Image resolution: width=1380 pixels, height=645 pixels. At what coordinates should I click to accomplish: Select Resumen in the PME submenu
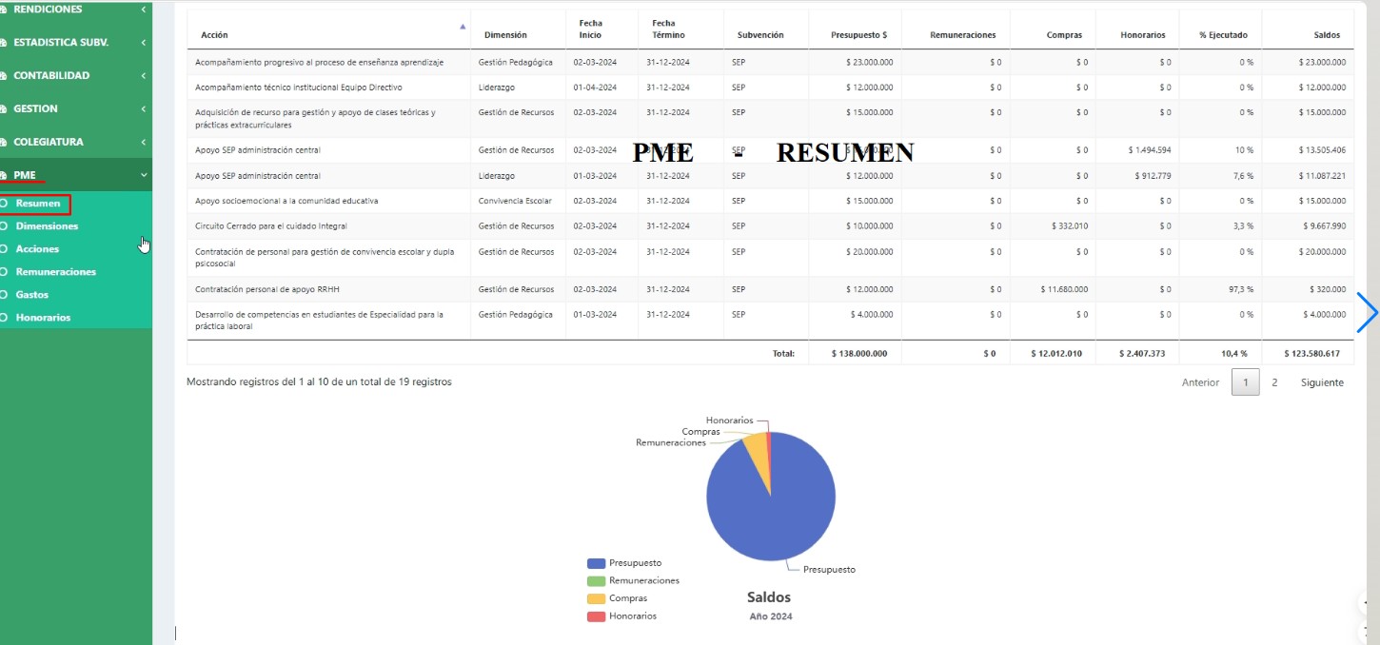(37, 204)
